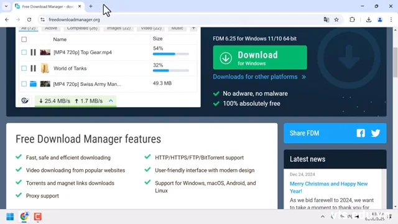Pause the World of Tanks download
398x224 pixels.
(33, 68)
